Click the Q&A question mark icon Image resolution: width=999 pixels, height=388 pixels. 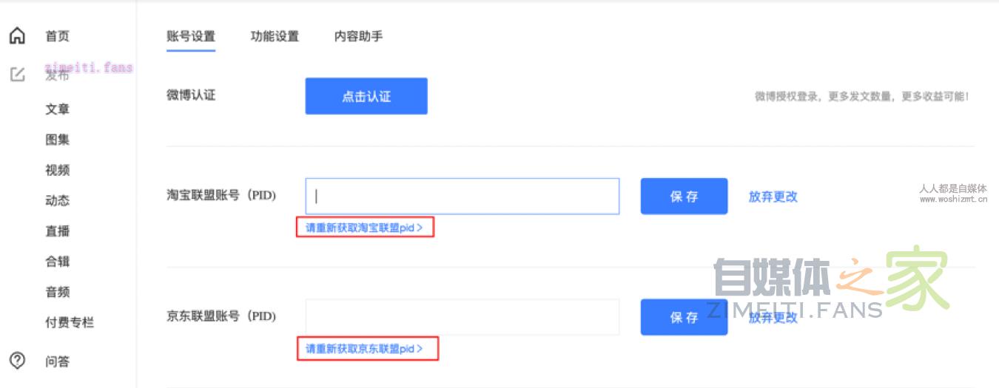(x=17, y=361)
